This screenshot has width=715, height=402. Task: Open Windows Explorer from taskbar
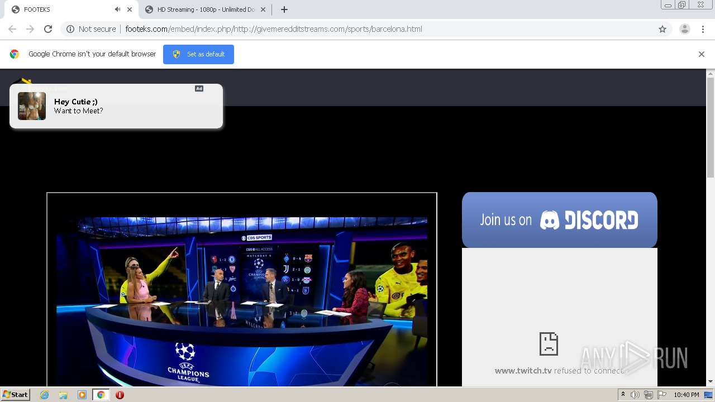coord(63,395)
